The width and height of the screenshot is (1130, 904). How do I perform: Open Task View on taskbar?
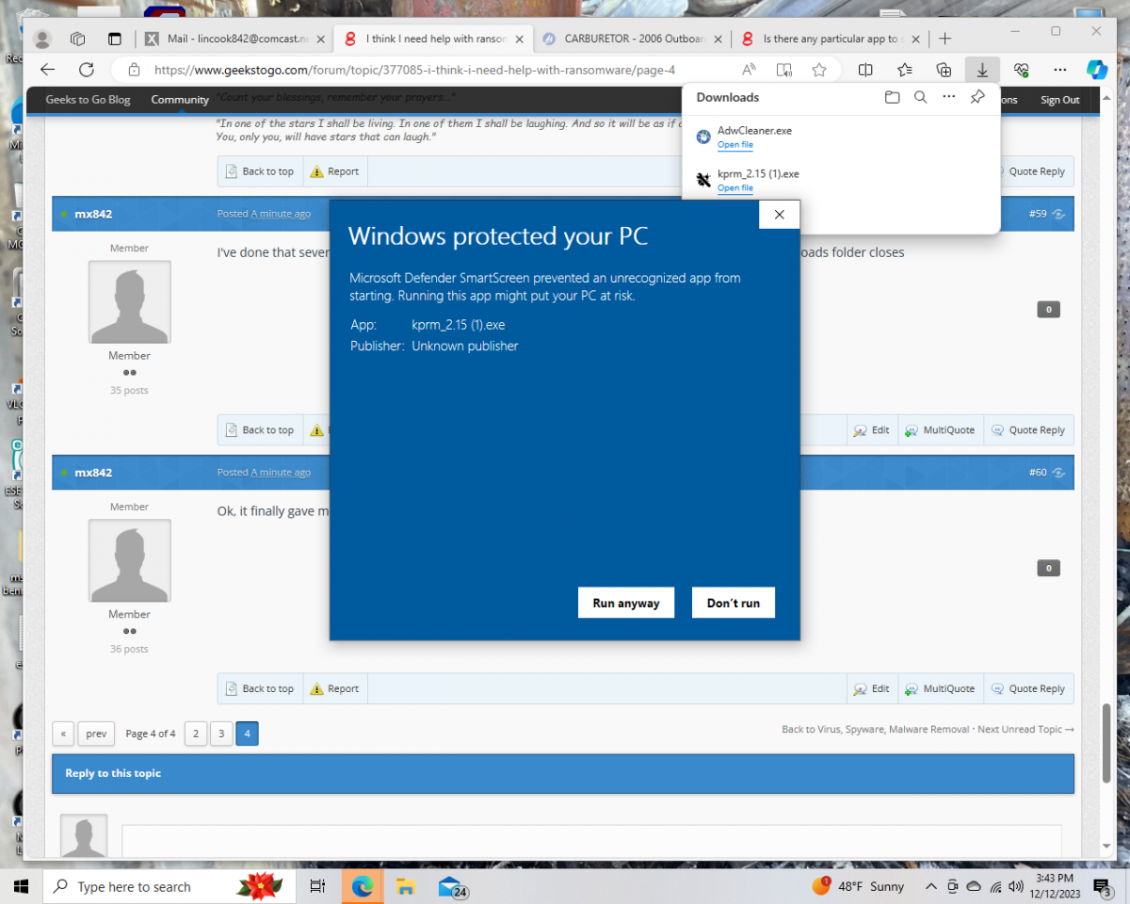tap(317, 886)
